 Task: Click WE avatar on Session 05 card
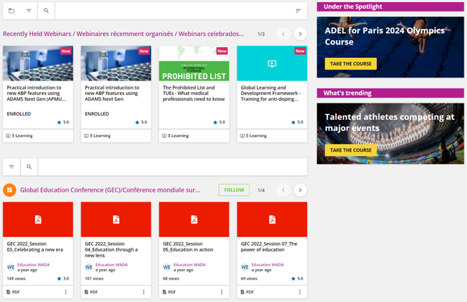click(x=167, y=267)
